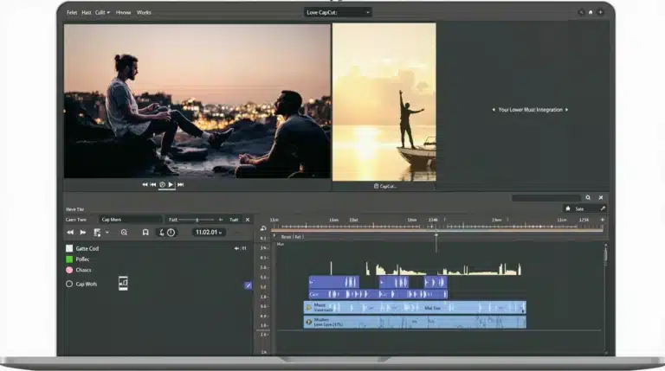Click left arrow beside Your Lower Music Integration
The width and height of the screenshot is (665, 371).
(x=494, y=110)
